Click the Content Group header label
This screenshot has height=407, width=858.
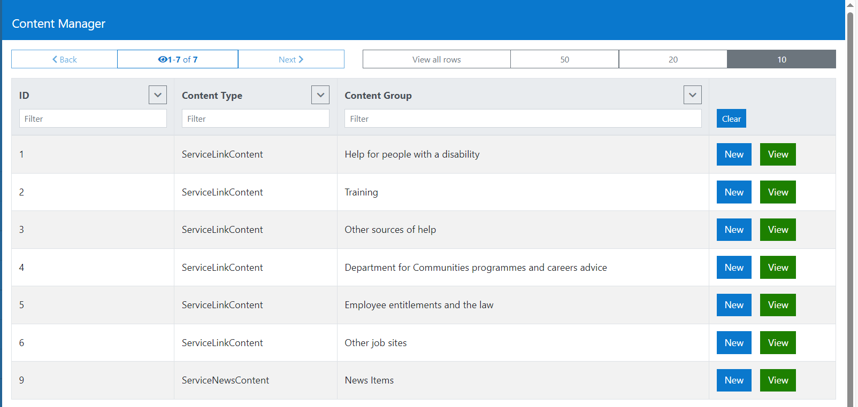[378, 96]
